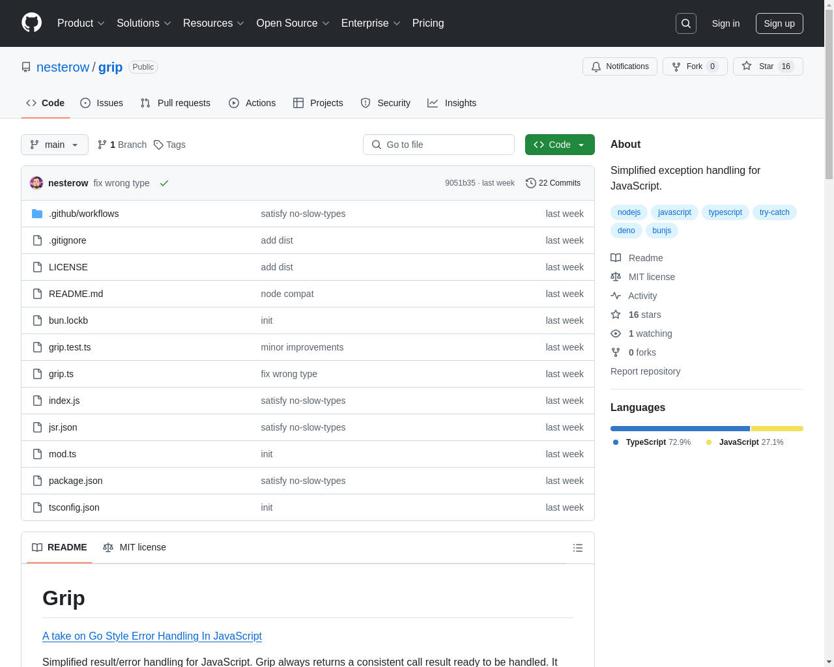Open 22 Commits history link
Viewport: 834px width, 667px height.
coord(553,183)
